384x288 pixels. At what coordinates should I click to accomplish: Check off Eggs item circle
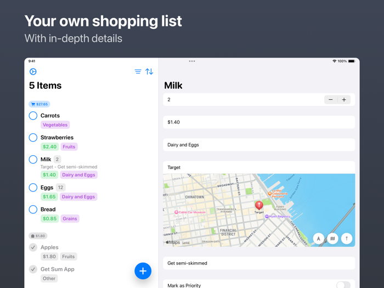point(33,188)
